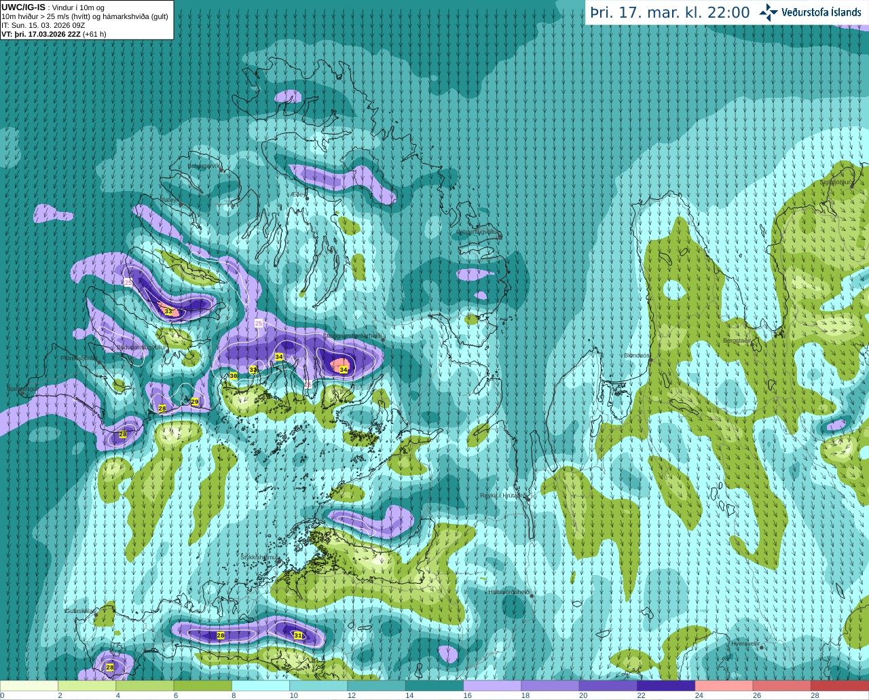Select the 16–18 m/s legend color band
Image resolution: width=869 pixels, height=700 pixels.
[x=492, y=686]
